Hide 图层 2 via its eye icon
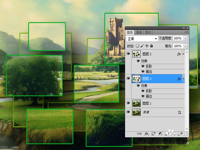 [x=128, y=54]
